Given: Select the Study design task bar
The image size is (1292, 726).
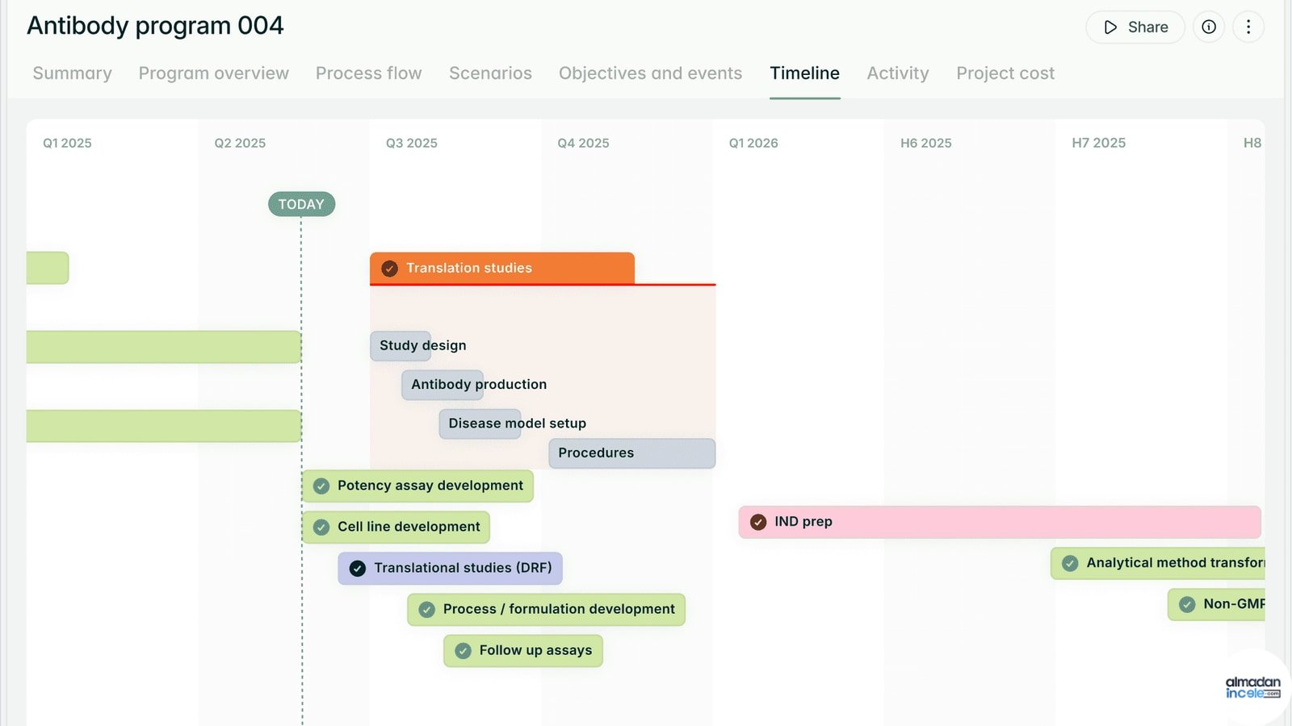Looking at the screenshot, I should (401, 345).
